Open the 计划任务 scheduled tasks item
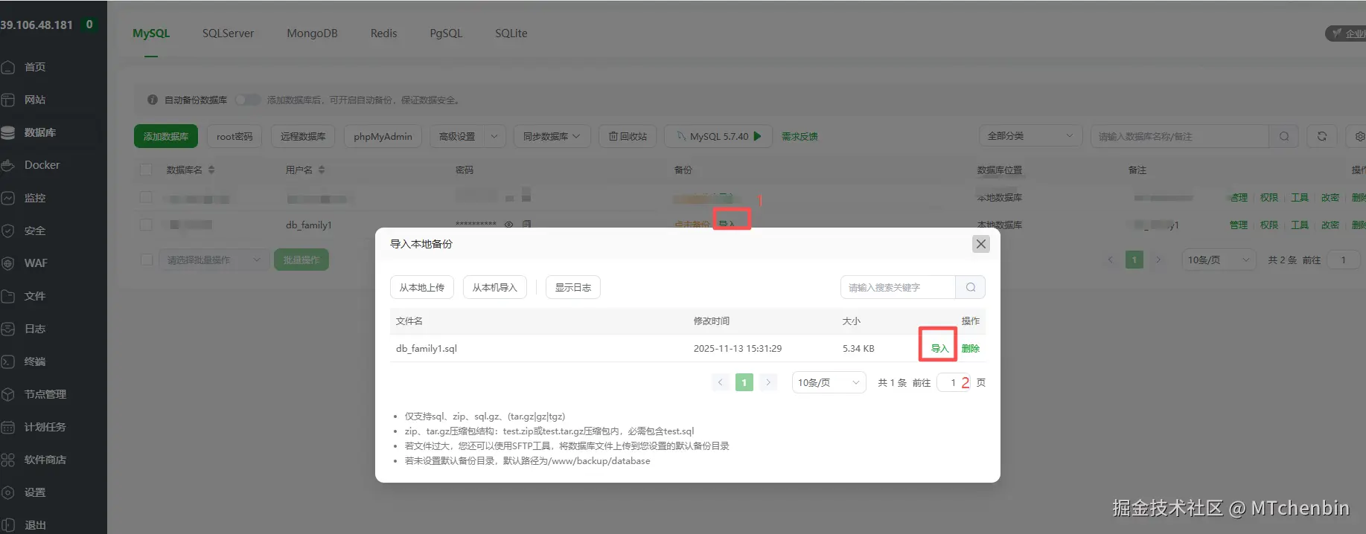 click(x=45, y=427)
